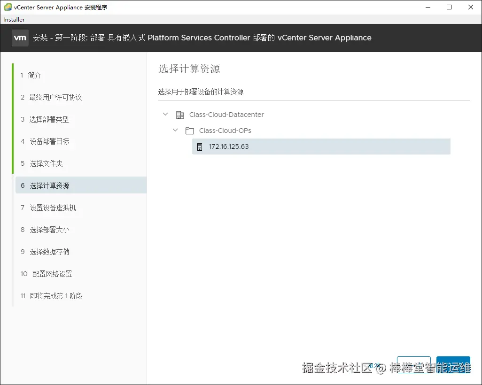Collapse the Class-Cloud-Datacenter tree node
The image size is (482, 385).
[165, 114]
